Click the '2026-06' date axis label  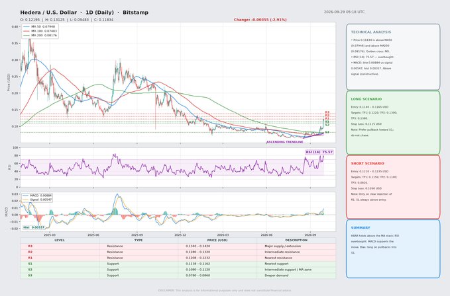click(266, 235)
